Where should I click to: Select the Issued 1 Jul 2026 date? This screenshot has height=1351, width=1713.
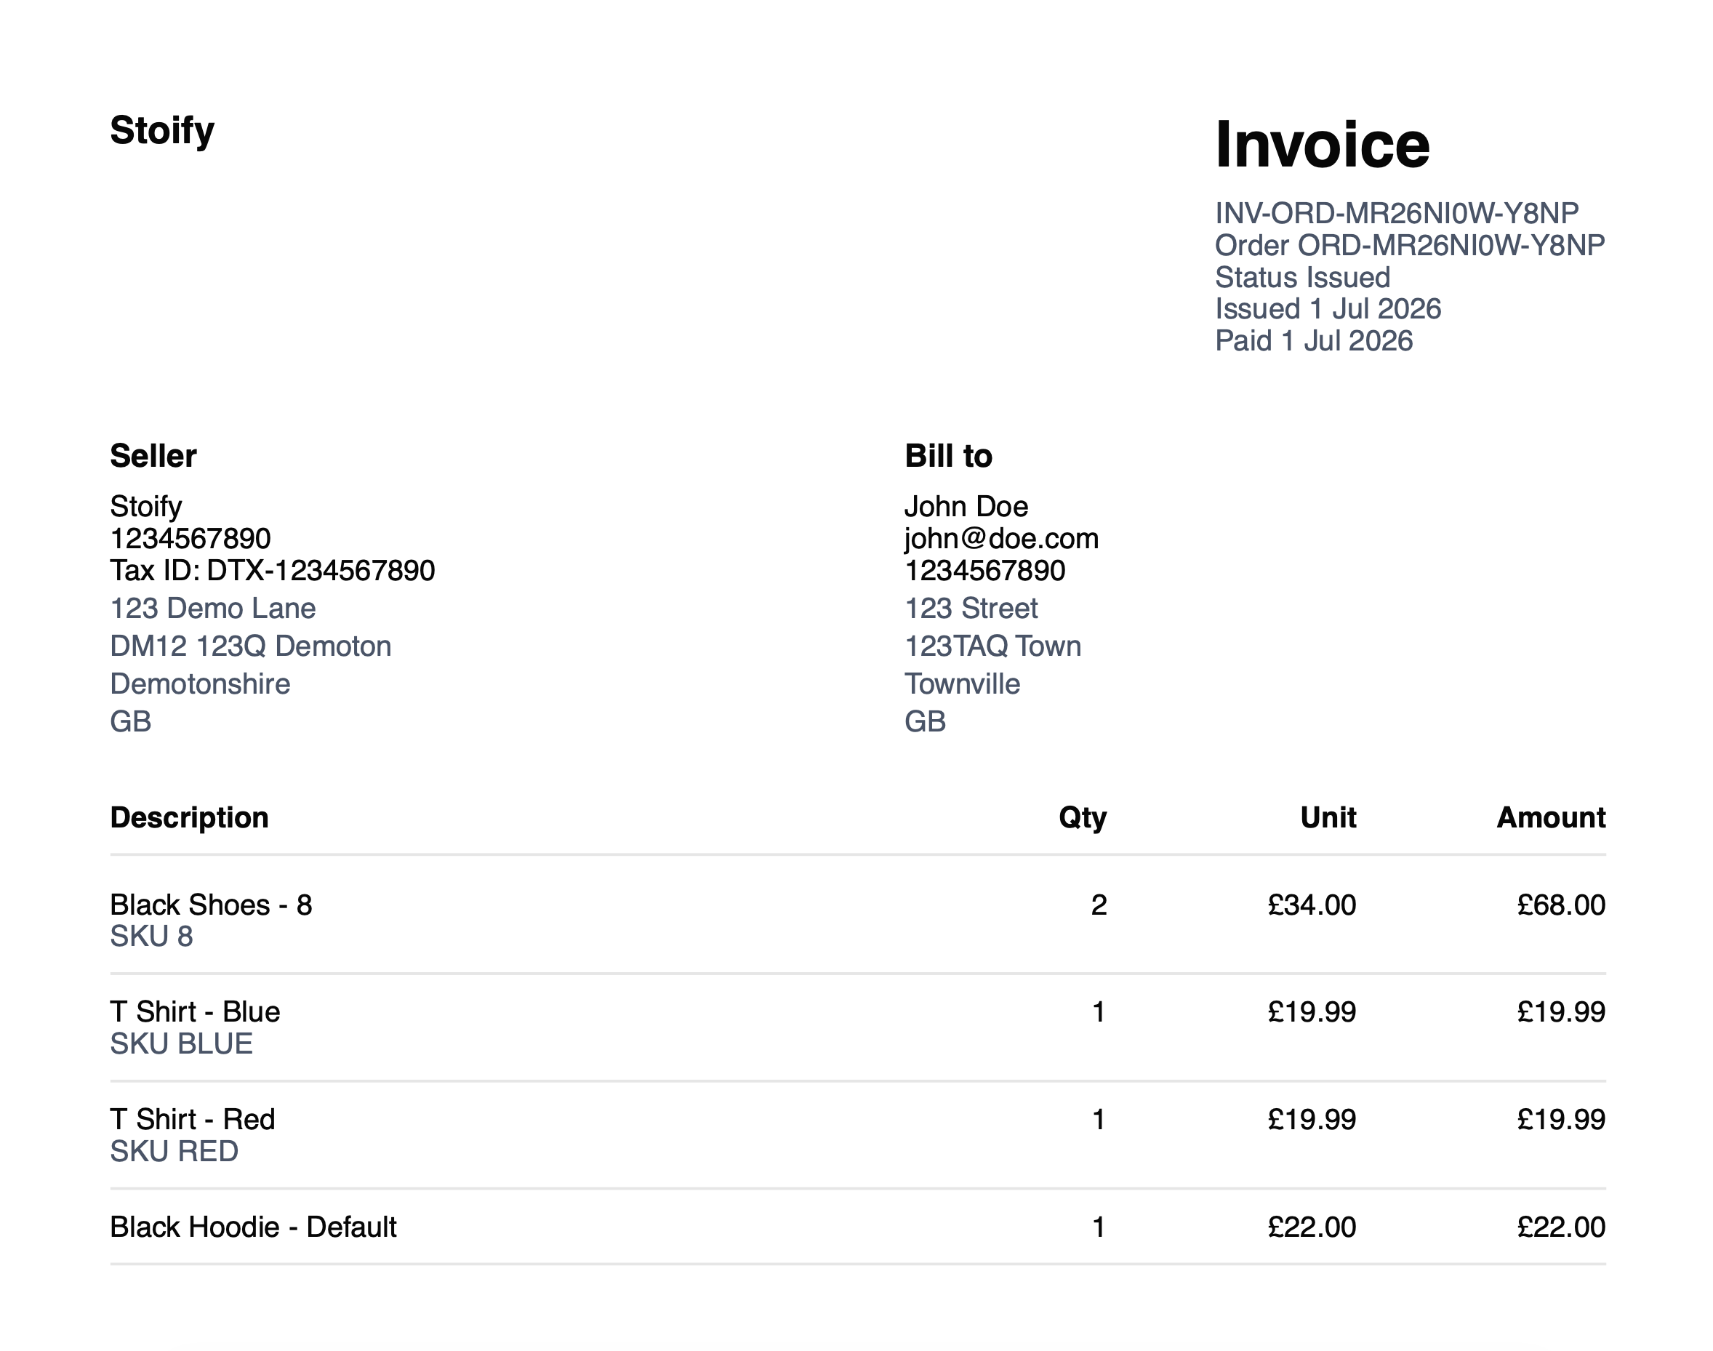coord(1328,309)
